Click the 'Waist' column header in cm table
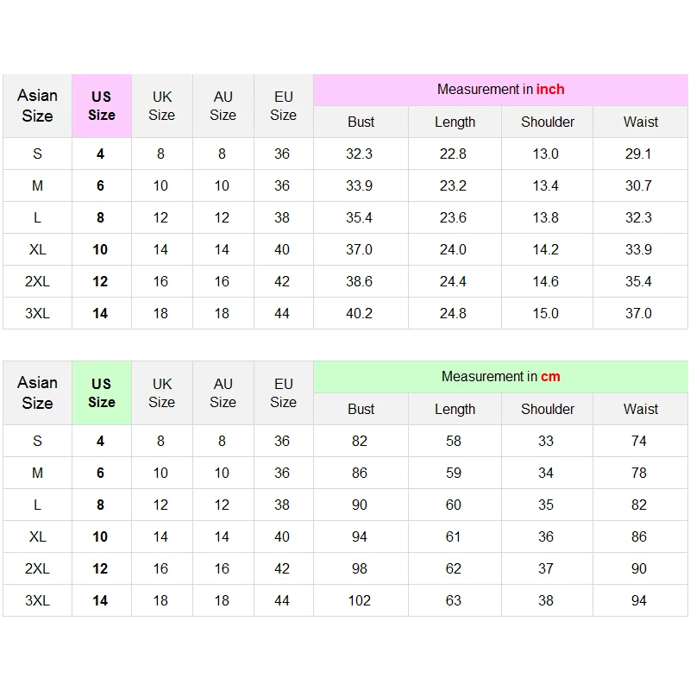 tap(640, 409)
